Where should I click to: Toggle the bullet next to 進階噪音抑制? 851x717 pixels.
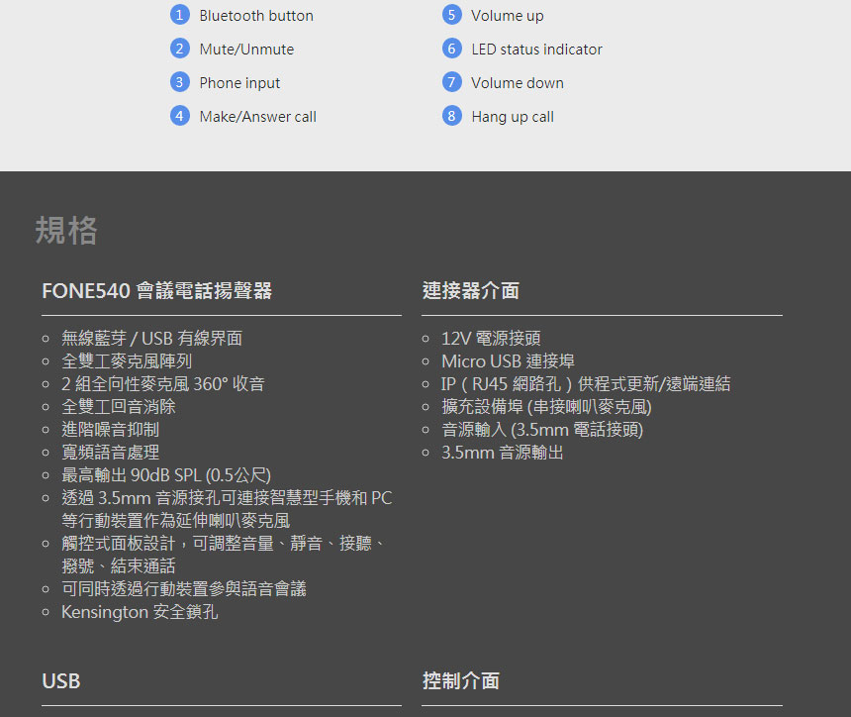(x=46, y=429)
